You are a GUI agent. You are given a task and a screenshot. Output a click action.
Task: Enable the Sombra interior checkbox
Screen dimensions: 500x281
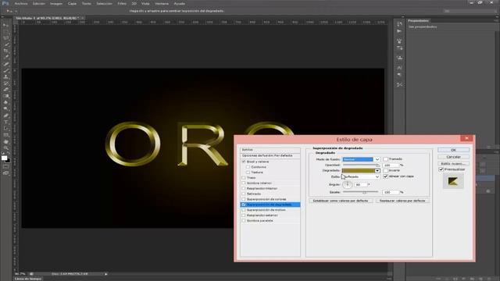pyautogui.click(x=244, y=183)
